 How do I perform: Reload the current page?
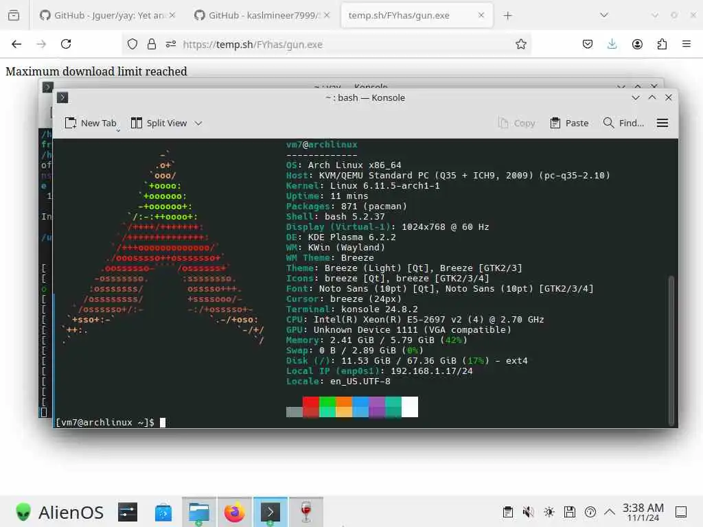[x=66, y=44]
